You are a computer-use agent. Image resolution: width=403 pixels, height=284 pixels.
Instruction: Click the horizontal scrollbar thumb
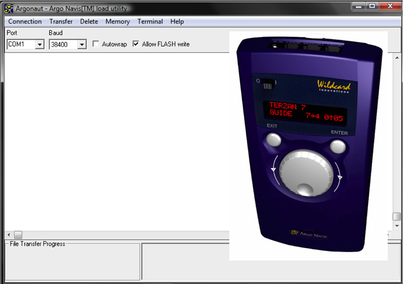[18, 234]
